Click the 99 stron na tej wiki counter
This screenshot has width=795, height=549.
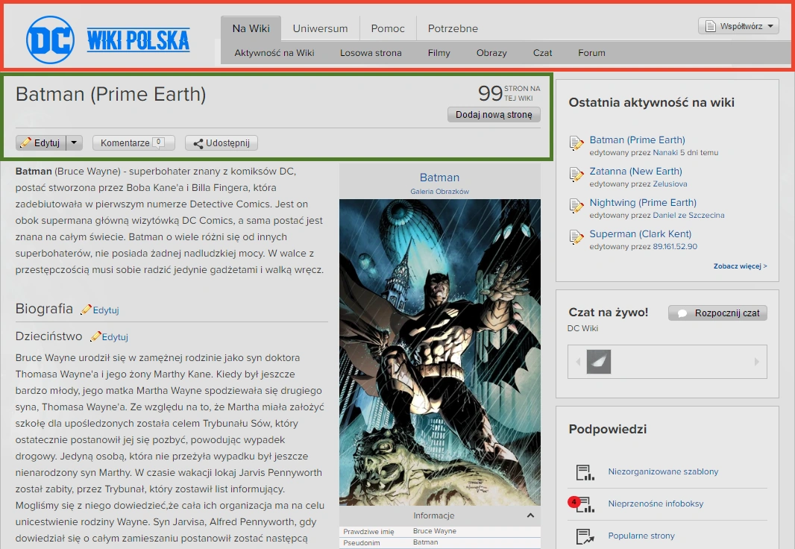point(509,93)
